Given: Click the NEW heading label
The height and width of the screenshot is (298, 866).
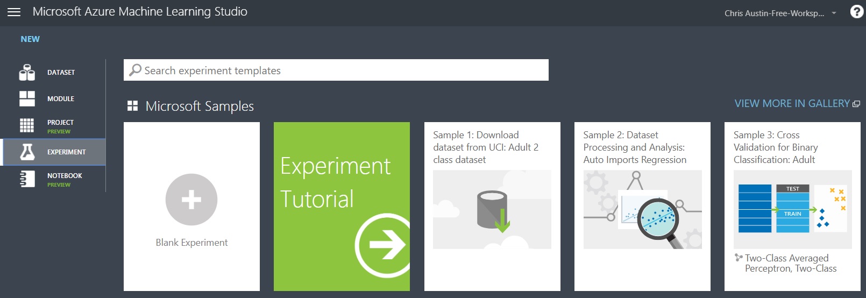Looking at the screenshot, I should [30, 39].
